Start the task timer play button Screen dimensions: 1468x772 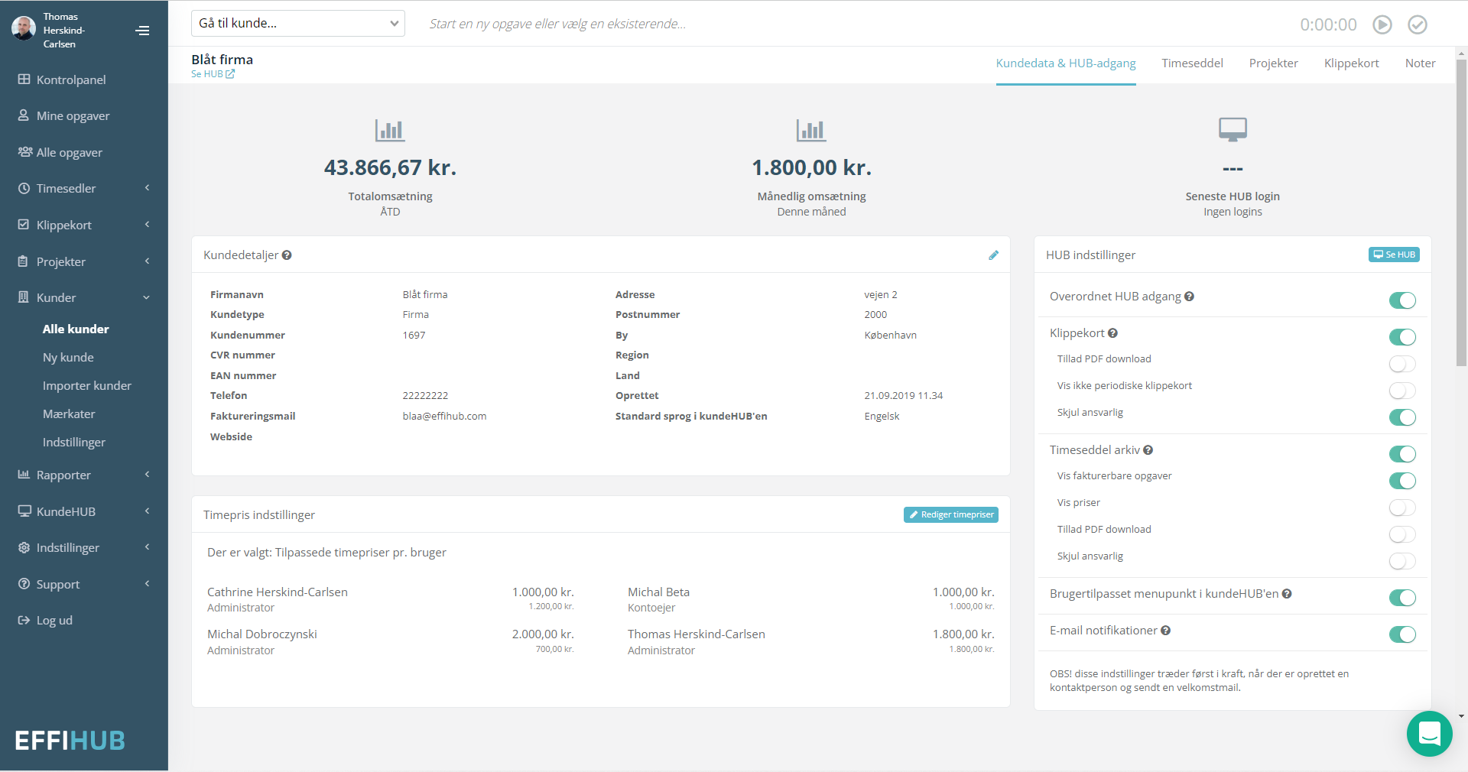pos(1382,24)
